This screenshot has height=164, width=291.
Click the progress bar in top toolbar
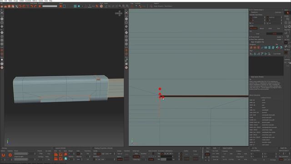coord(50,6)
